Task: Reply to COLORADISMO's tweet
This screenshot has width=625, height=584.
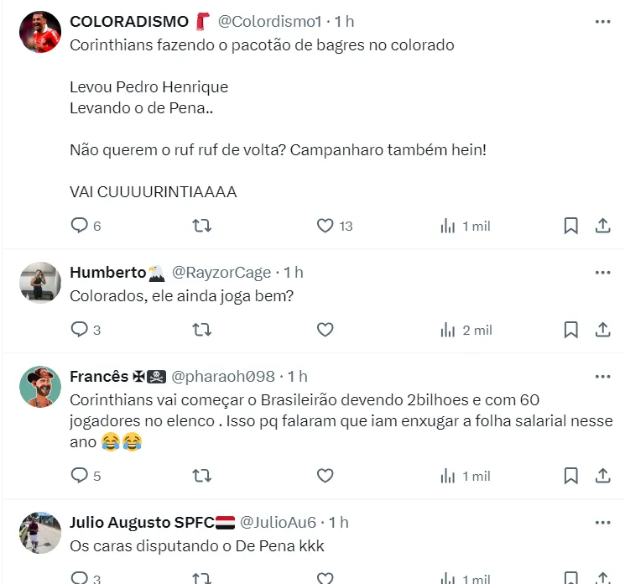Action: click(80, 226)
